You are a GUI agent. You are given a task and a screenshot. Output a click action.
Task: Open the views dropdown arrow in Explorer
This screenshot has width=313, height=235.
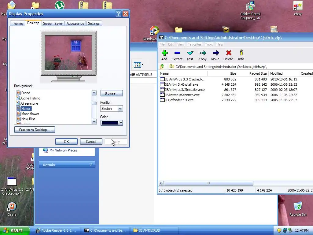(142, 65)
